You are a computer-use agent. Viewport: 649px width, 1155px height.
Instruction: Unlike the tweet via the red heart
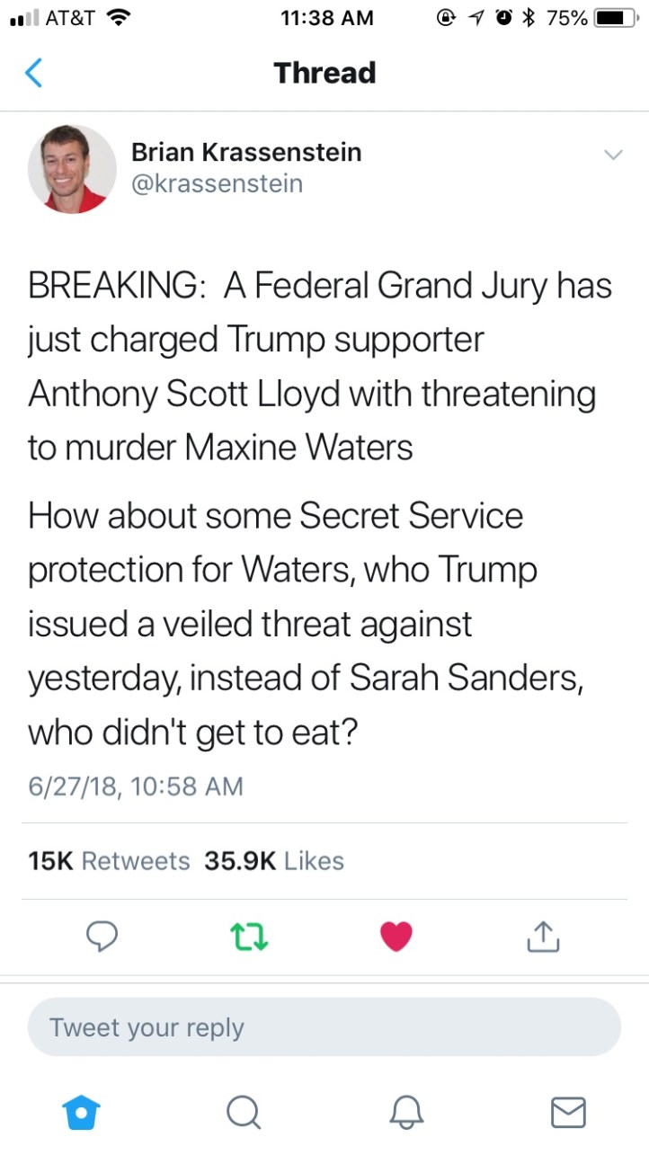pos(396,937)
